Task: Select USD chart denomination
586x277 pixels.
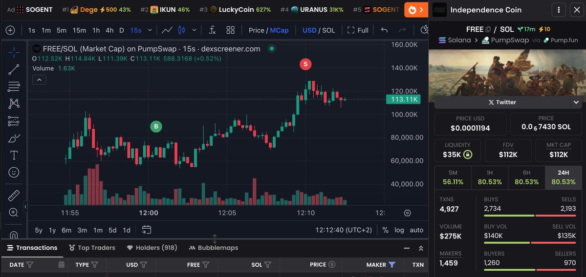Action: tap(309, 31)
